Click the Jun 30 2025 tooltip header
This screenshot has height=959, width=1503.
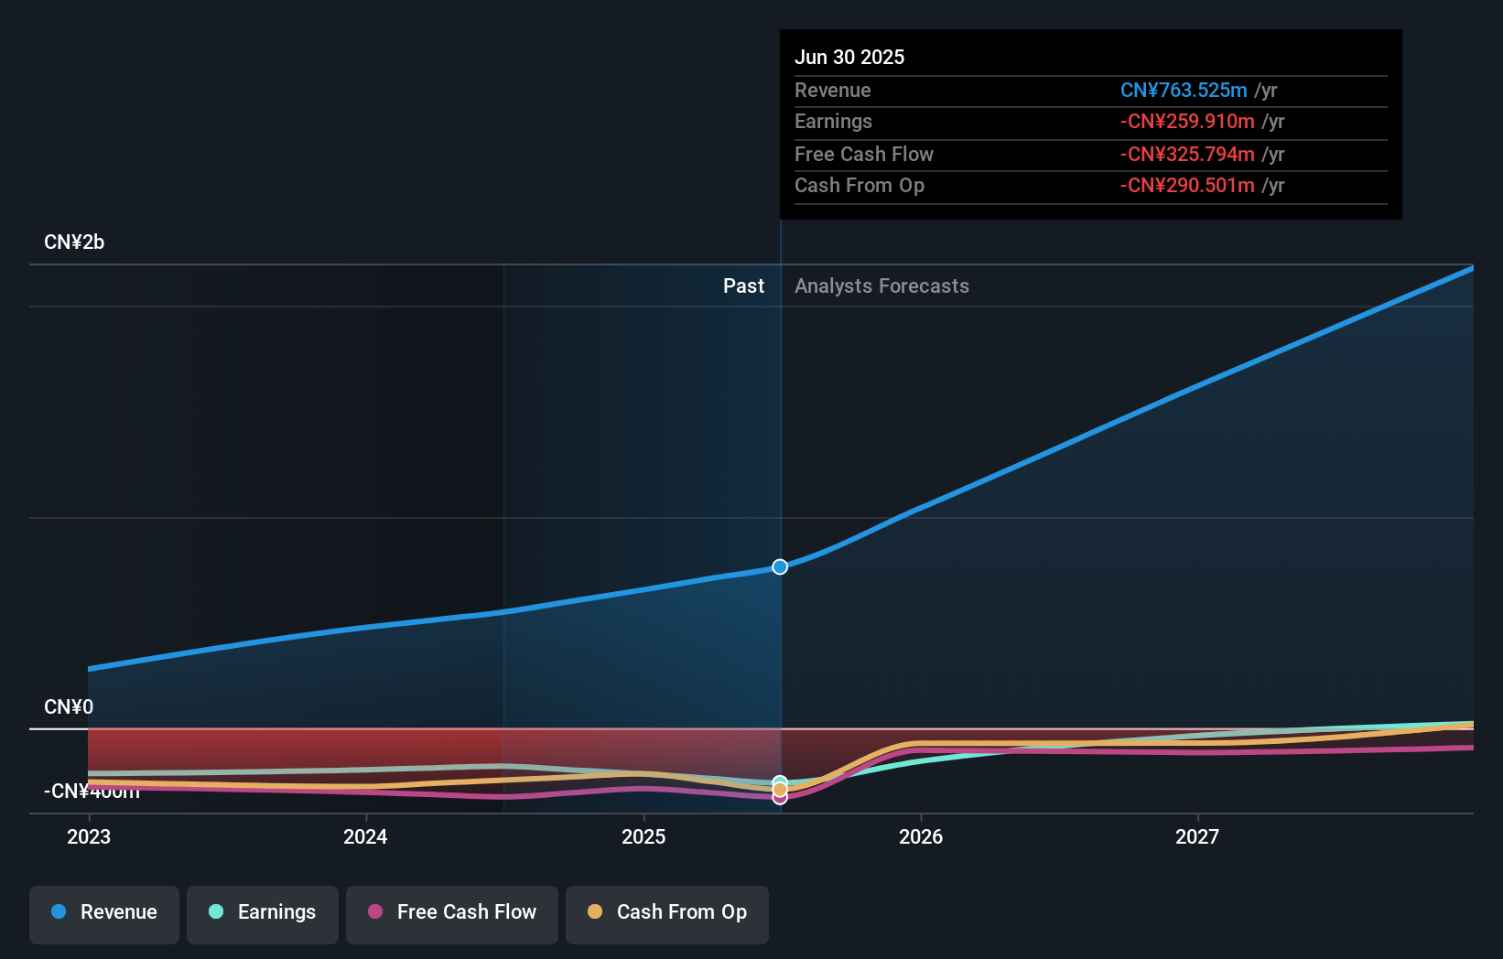[849, 57]
